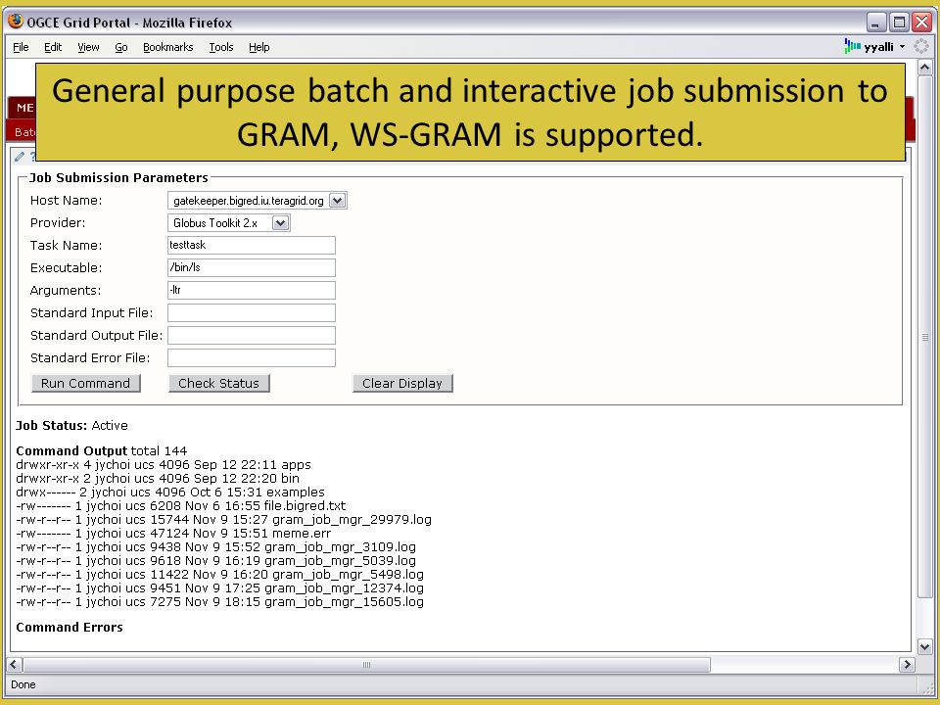Click the window resize grip in status bar

tap(928, 687)
